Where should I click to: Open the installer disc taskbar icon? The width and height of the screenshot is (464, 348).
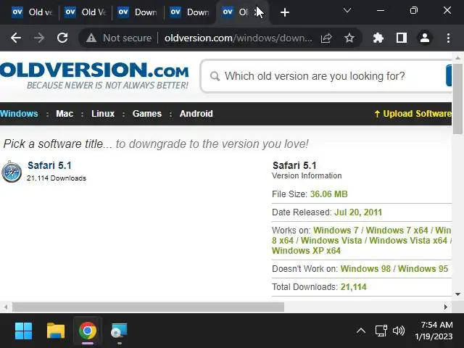(119, 331)
